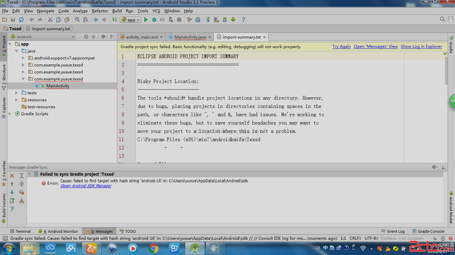Viewport: 455px width, 255px height.
Task: Toggle the read-only lock icon in the status bar
Action: [435, 238]
